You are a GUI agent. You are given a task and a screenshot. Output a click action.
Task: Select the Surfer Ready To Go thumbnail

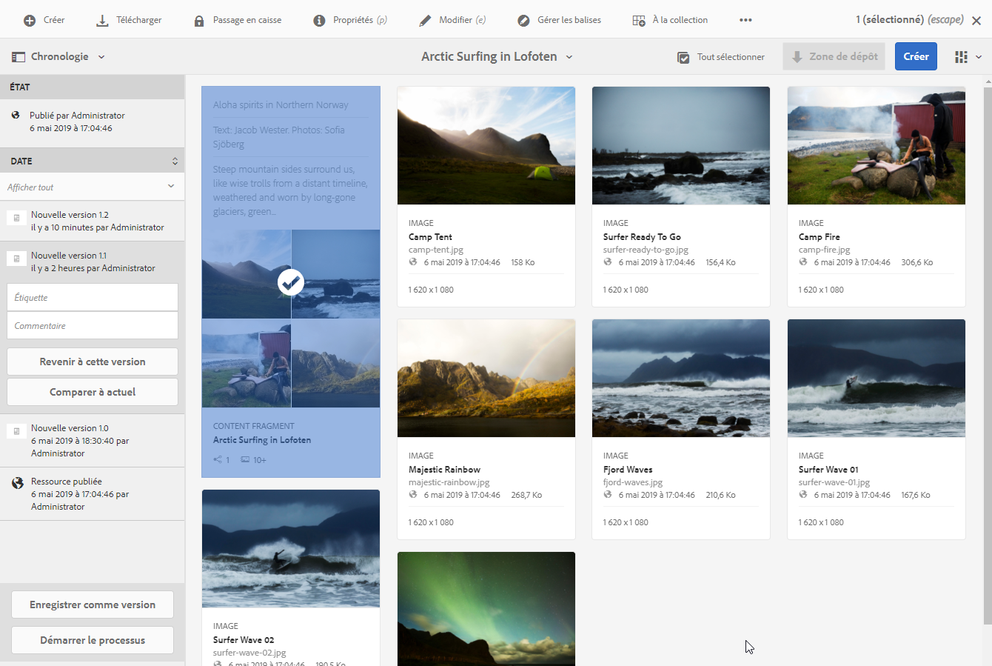[681, 146]
